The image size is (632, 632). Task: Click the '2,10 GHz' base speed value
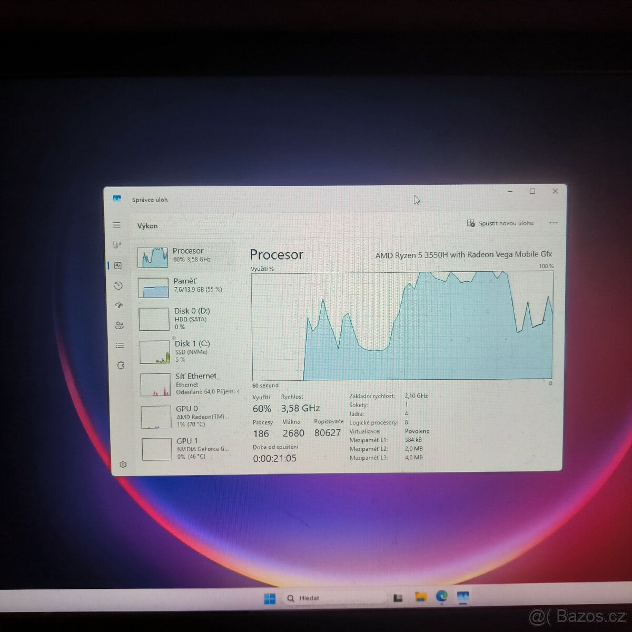pyautogui.click(x=416, y=396)
